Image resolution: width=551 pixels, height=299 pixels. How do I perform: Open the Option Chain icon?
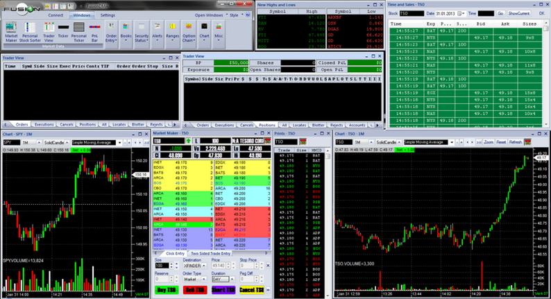coord(189,32)
